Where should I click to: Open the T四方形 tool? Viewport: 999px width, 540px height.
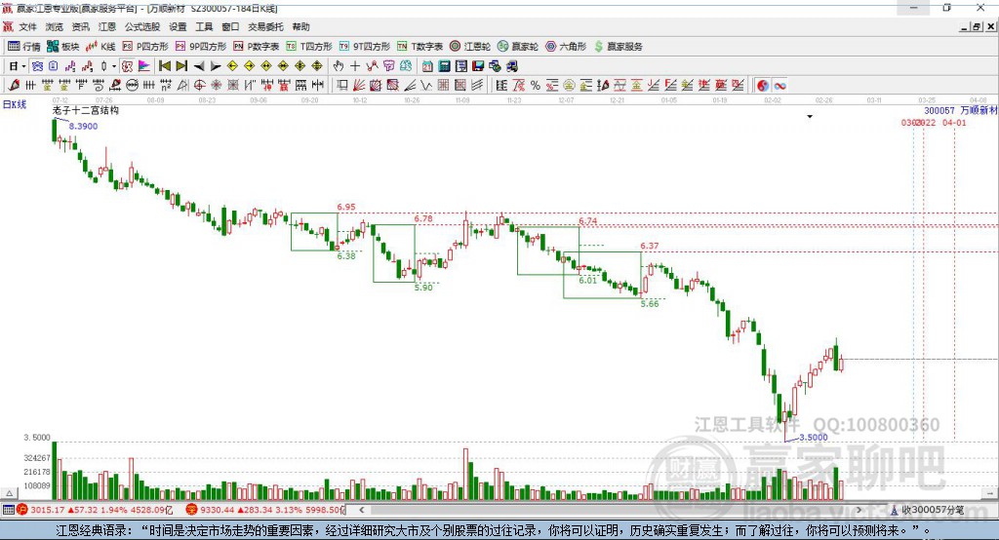[309, 47]
